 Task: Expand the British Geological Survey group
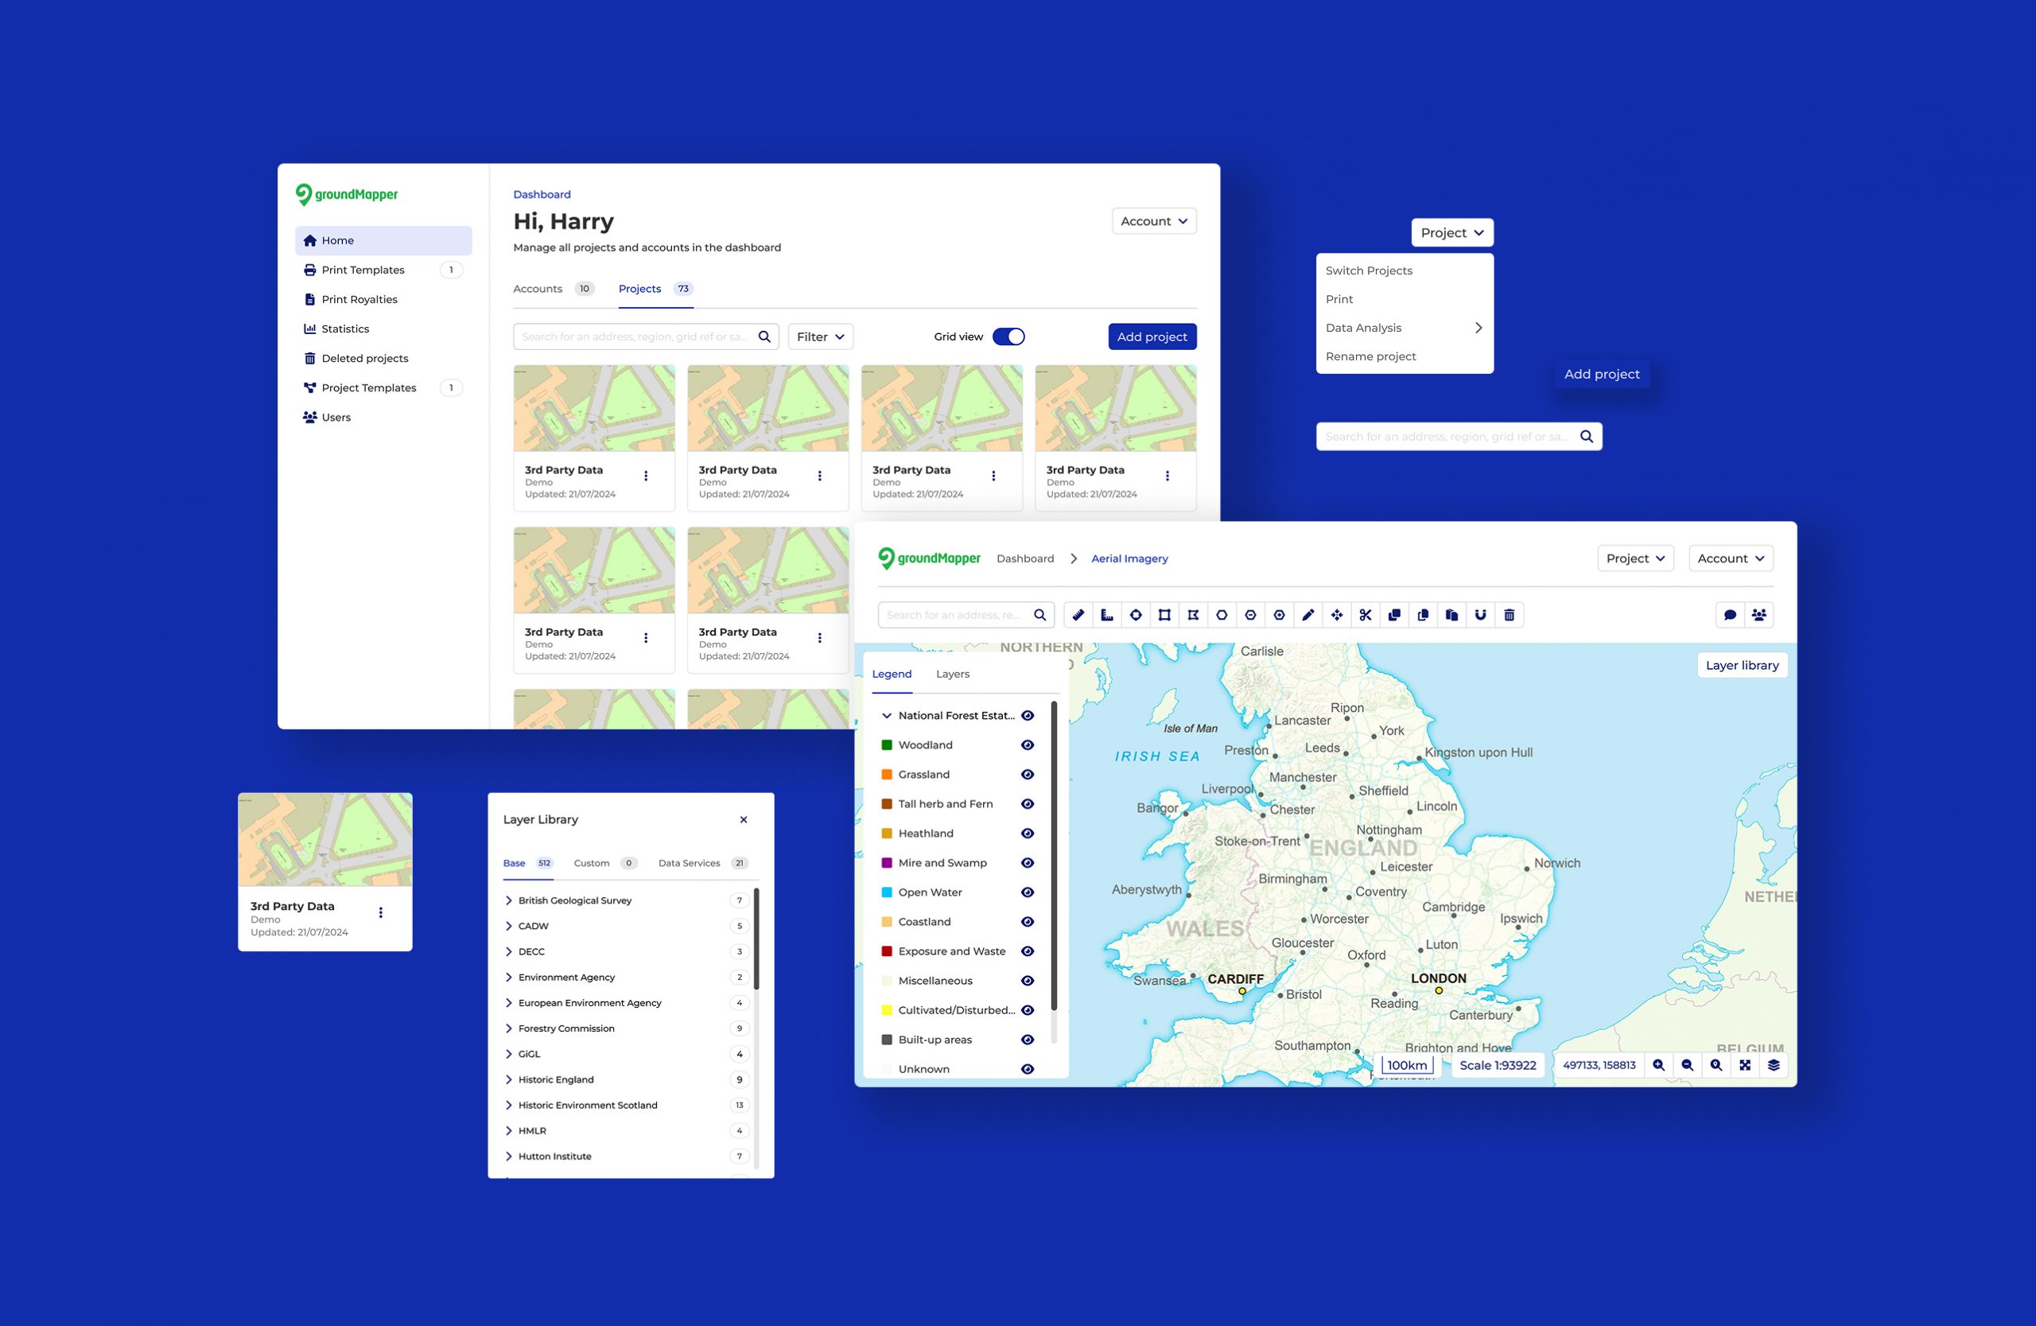(x=509, y=900)
